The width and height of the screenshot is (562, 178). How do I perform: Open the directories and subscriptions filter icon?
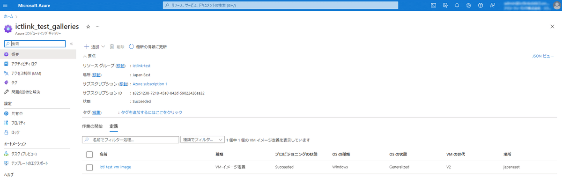click(x=445, y=5)
